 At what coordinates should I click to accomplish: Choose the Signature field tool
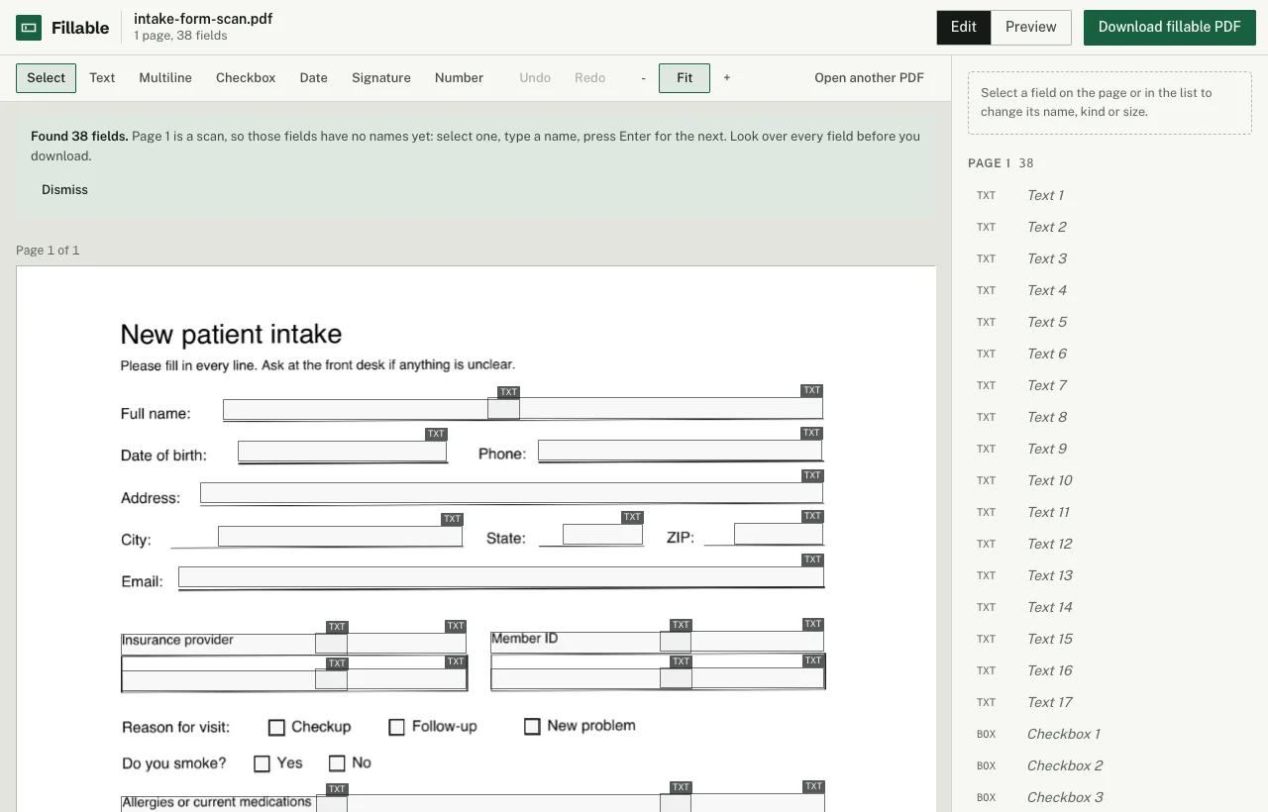pyautogui.click(x=381, y=78)
